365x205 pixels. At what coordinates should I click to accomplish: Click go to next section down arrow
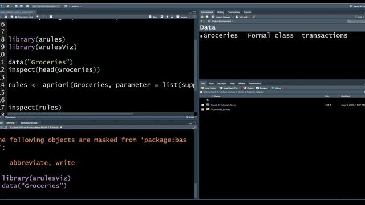tap(172, 17)
